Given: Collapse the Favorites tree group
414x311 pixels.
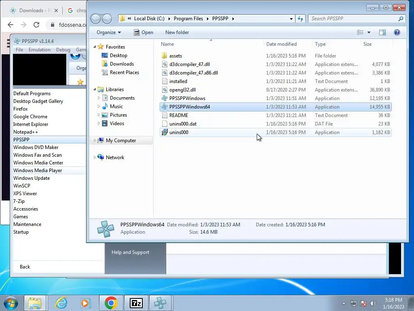Looking at the screenshot, I should coord(95,47).
